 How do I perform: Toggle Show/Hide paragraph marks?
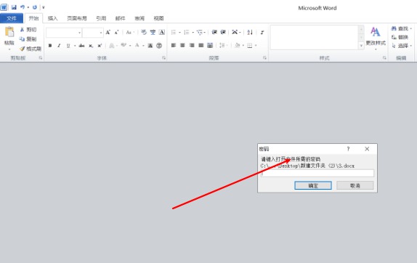coord(262,33)
